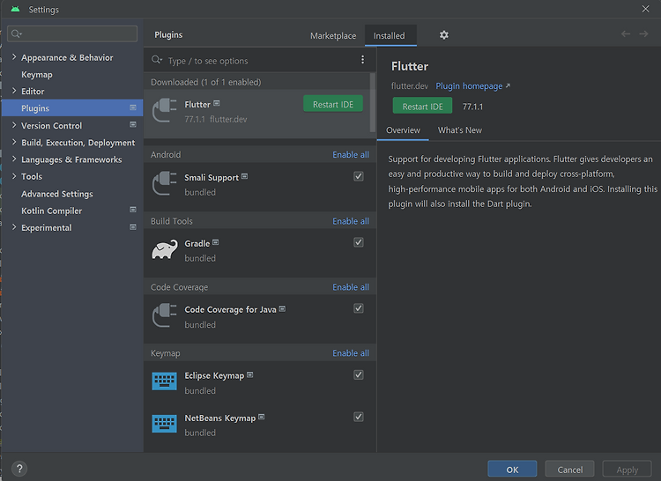
Task: Click the bundled marker next to Flutter name
Action: click(217, 103)
